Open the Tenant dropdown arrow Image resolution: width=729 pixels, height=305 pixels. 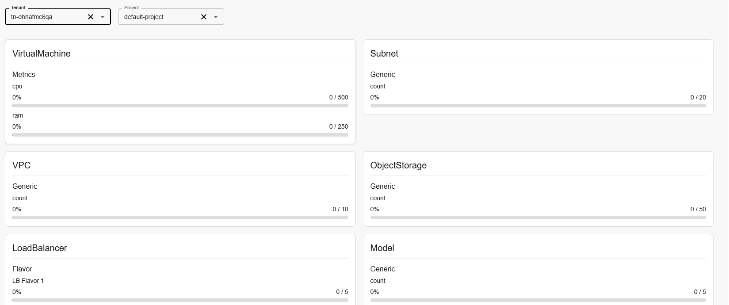coord(103,17)
